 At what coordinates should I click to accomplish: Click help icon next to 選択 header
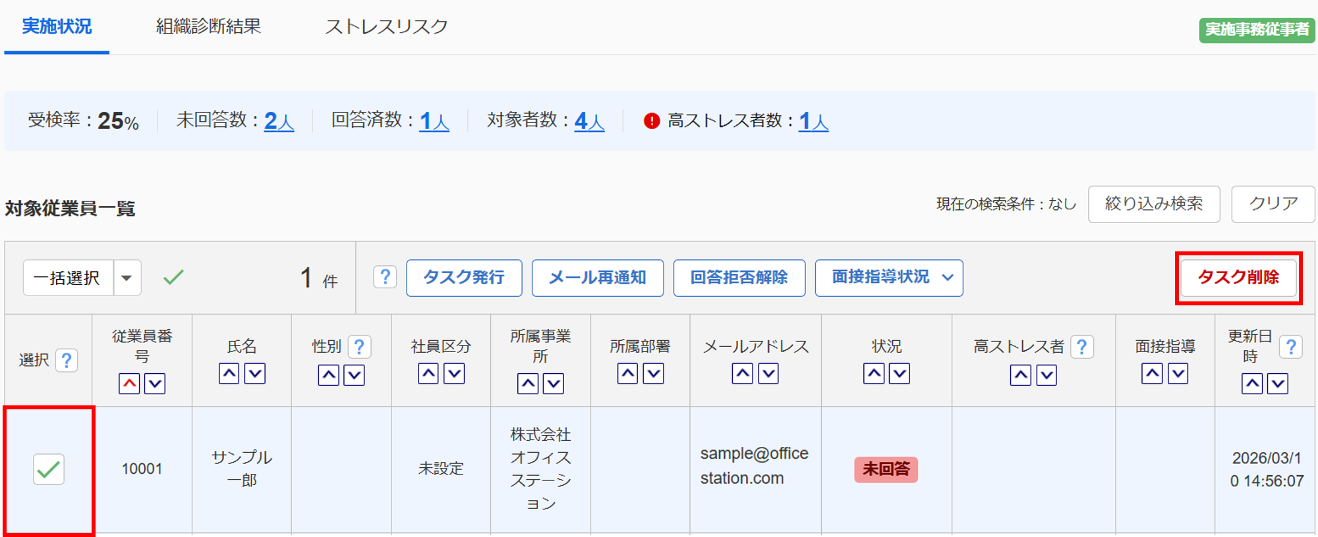tap(67, 360)
